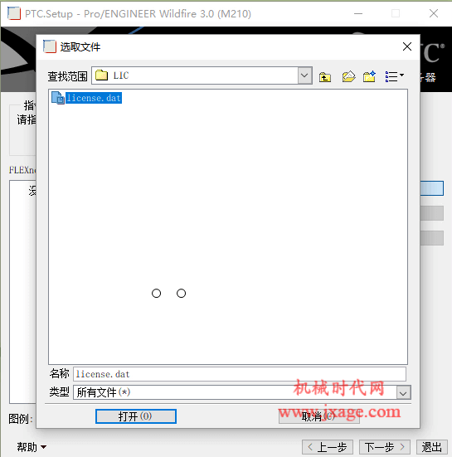Open the 帮助 help menu in PTC.Setup
Image resolution: width=452 pixels, height=457 pixels.
tap(32, 446)
